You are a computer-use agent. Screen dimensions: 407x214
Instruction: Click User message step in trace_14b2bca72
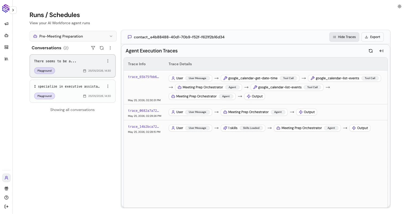click(190, 128)
